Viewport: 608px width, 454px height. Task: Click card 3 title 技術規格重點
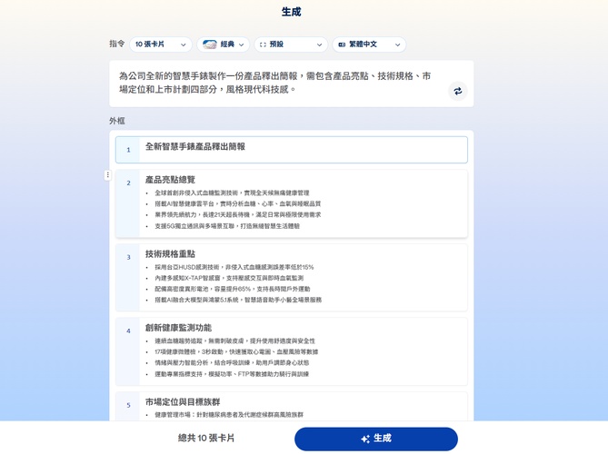170,254
